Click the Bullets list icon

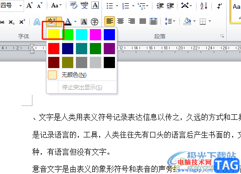(110, 6)
